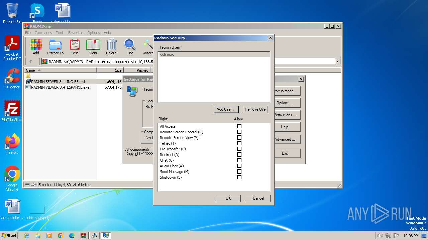Enable the Chat (C) checkbox
The image size is (428, 240).
(x=239, y=160)
